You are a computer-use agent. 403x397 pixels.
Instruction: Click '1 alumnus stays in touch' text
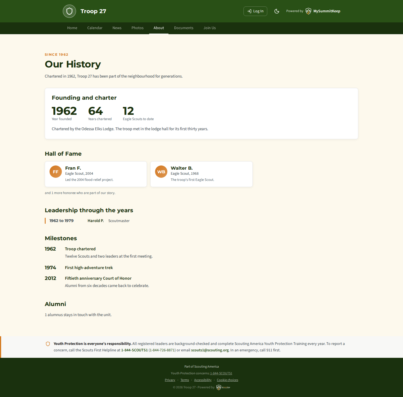(78, 315)
